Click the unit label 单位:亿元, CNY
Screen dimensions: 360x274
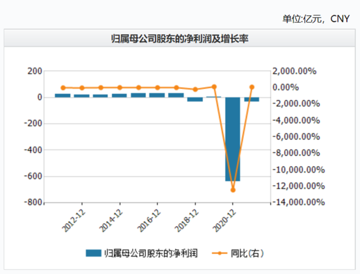pos(316,19)
